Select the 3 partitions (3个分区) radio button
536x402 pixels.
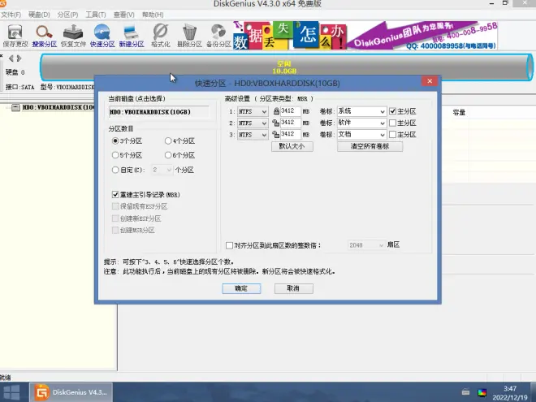[115, 140]
